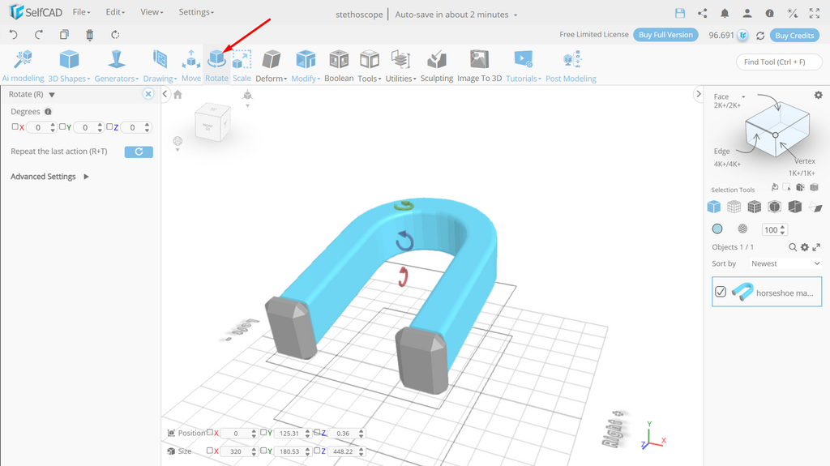This screenshot has width=830, height=466.
Task: Click the Home view icon
Action: coord(178,95)
